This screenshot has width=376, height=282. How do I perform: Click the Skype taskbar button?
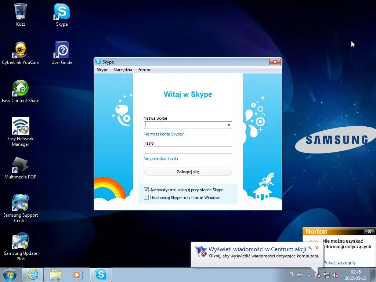click(101, 275)
